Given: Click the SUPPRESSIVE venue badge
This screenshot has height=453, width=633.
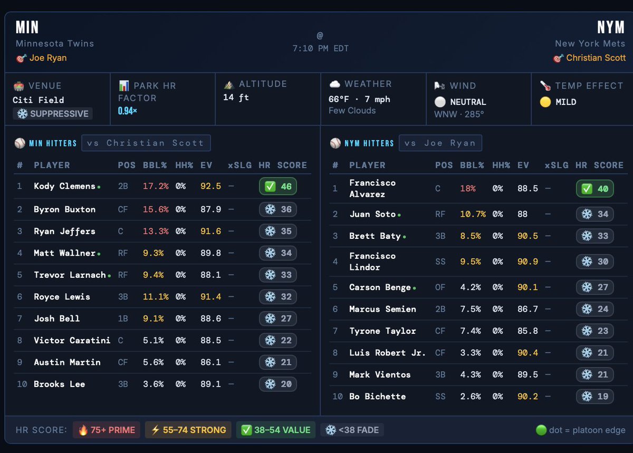Looking at the screenshot, I should pos(52,113).
